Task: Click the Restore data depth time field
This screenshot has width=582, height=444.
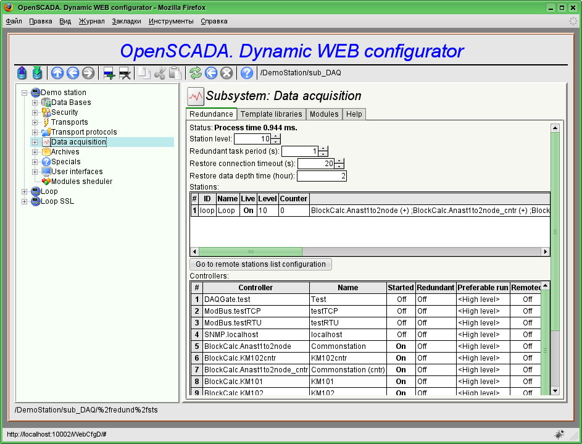Action: click(x=322, y=176)
